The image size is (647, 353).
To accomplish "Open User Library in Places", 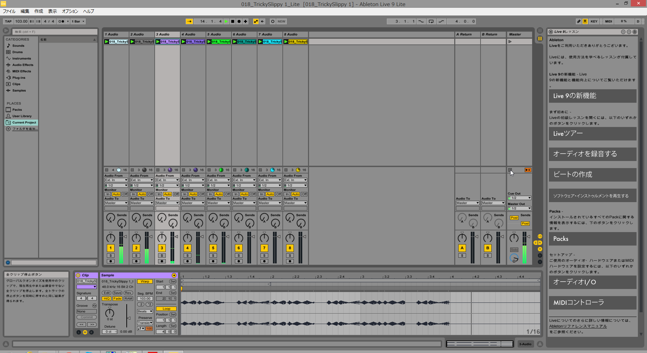I will coord(22,116).
